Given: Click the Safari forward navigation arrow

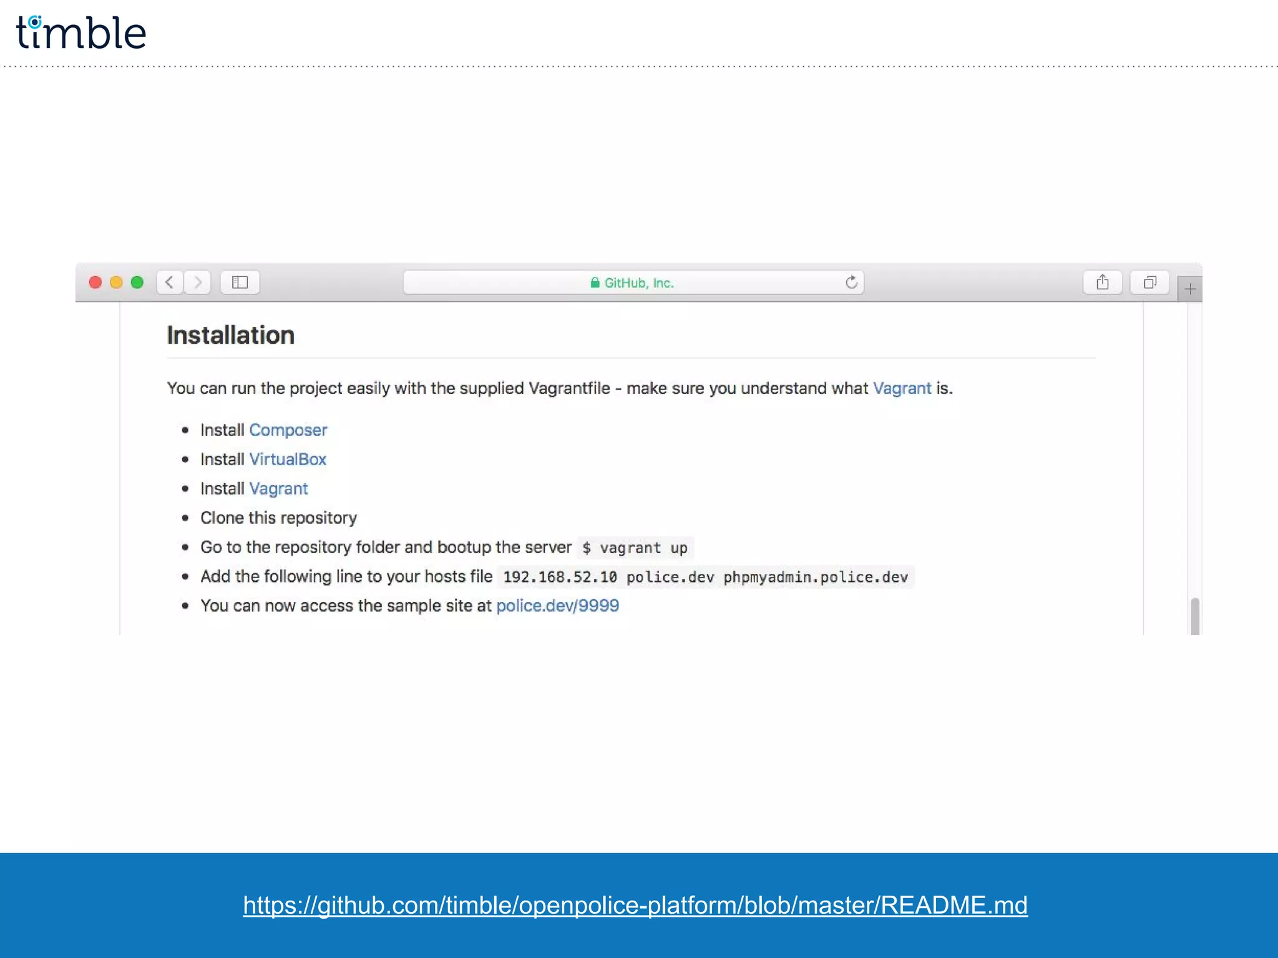Looking at the screenshot, I should (x=198, y=283).
